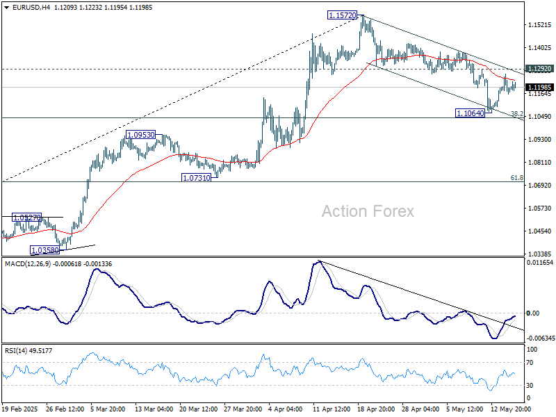Click the RSI 30 level label

click(x=530, y=386)
